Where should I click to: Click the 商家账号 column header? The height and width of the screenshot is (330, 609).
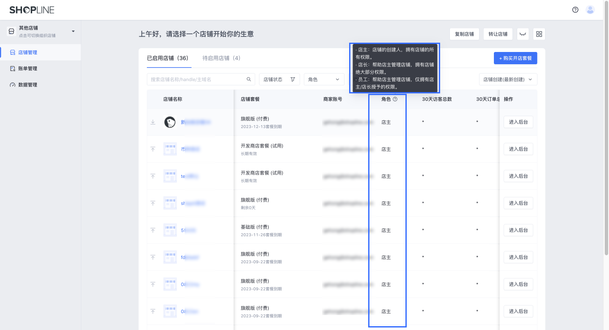coord(333,99)
